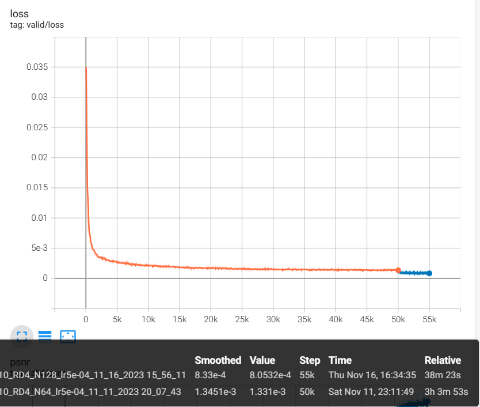Click the 25k x-axis tick label
This screenshot has height=407, width=480.
[x=242, y=319]
